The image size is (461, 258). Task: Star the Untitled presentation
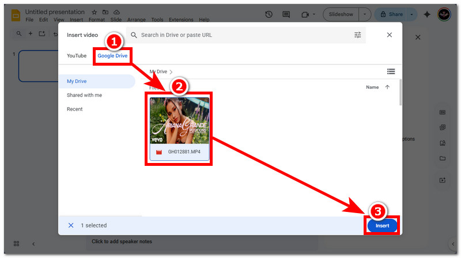point(95,12)
